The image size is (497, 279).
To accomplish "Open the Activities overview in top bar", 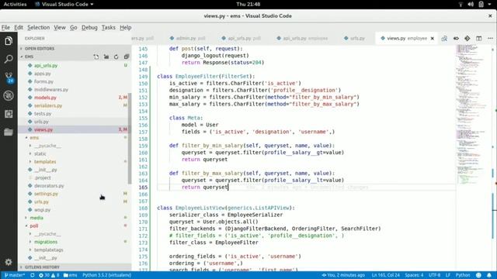I will pyautogui.click(x=15, y=4).
